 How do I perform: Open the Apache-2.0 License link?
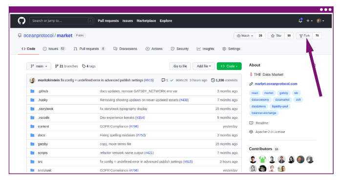tap(267, 132)
